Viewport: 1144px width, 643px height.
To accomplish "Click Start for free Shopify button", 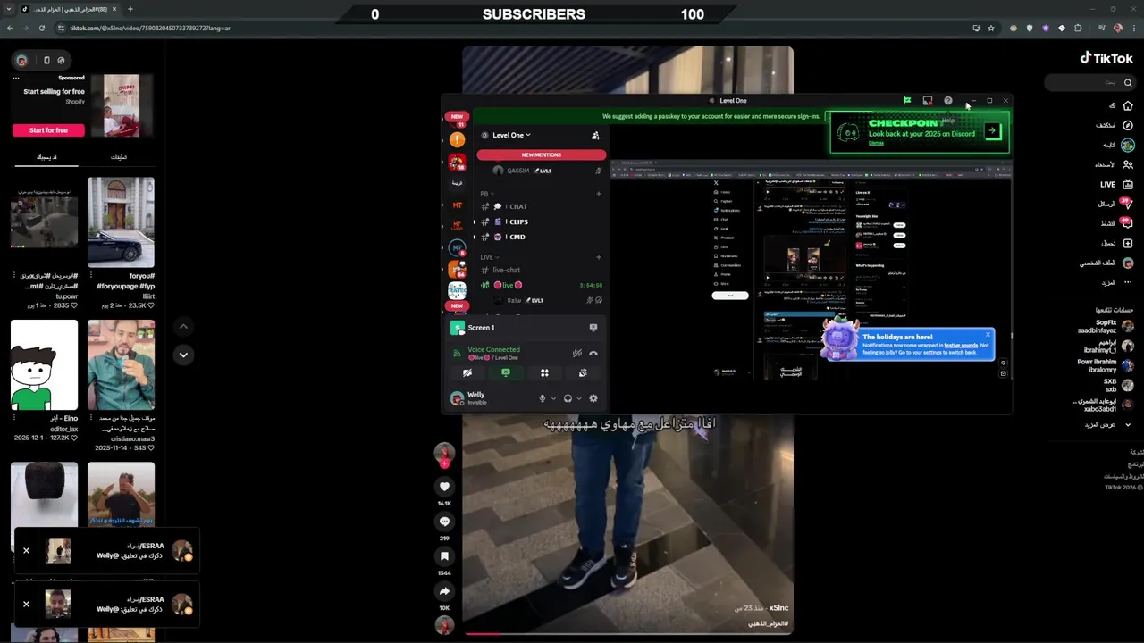I will [48, 130].
